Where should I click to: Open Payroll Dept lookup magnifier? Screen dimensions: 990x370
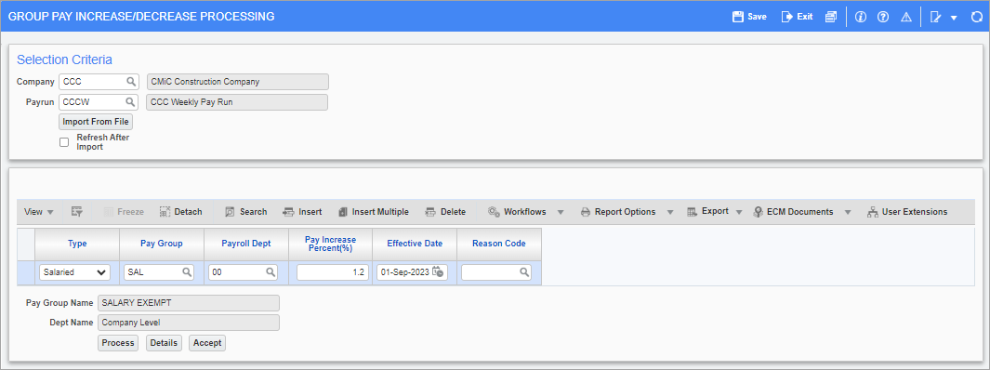click(271, 272)
